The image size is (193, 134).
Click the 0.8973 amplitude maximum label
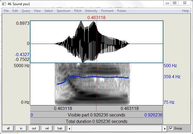(23, 23)
